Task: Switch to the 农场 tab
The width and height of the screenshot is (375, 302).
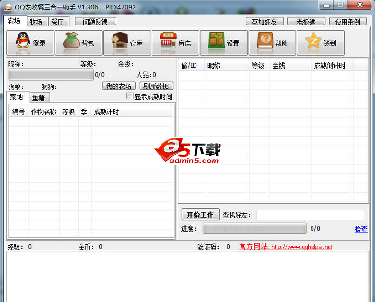Action: point(14,21)
